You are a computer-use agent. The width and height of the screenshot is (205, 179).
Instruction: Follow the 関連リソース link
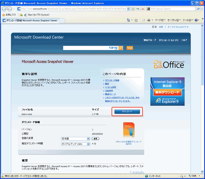click(110, 94)
